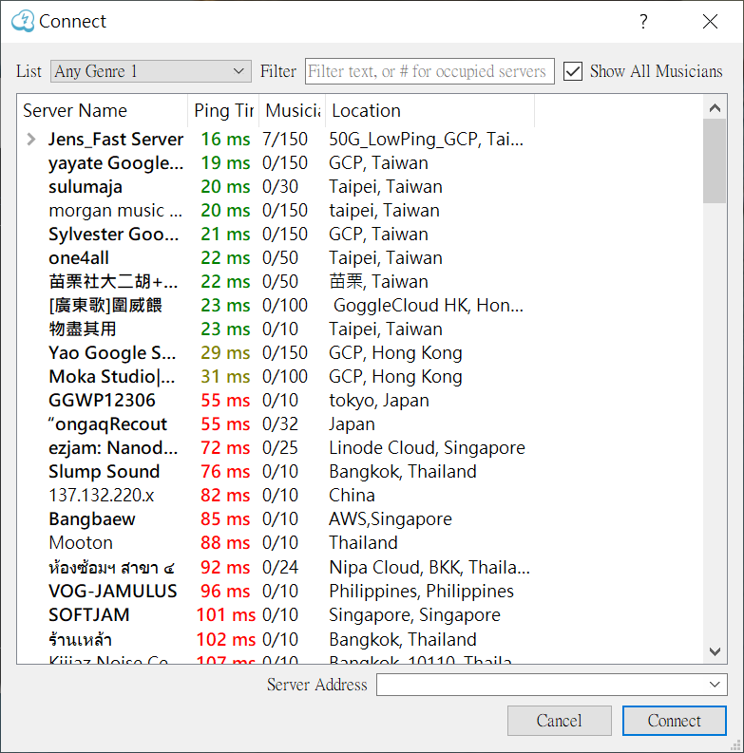Click the scrollbar up arrow
The image size is (744, 753).
[x=715, y=108]
